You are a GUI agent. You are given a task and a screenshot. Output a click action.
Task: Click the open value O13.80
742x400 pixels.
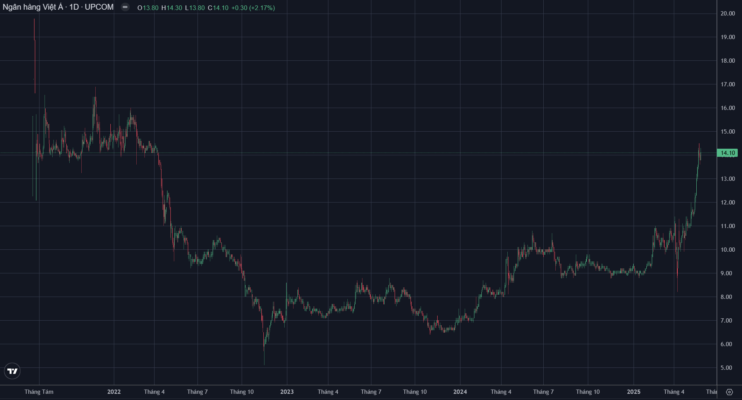(148, 8)
